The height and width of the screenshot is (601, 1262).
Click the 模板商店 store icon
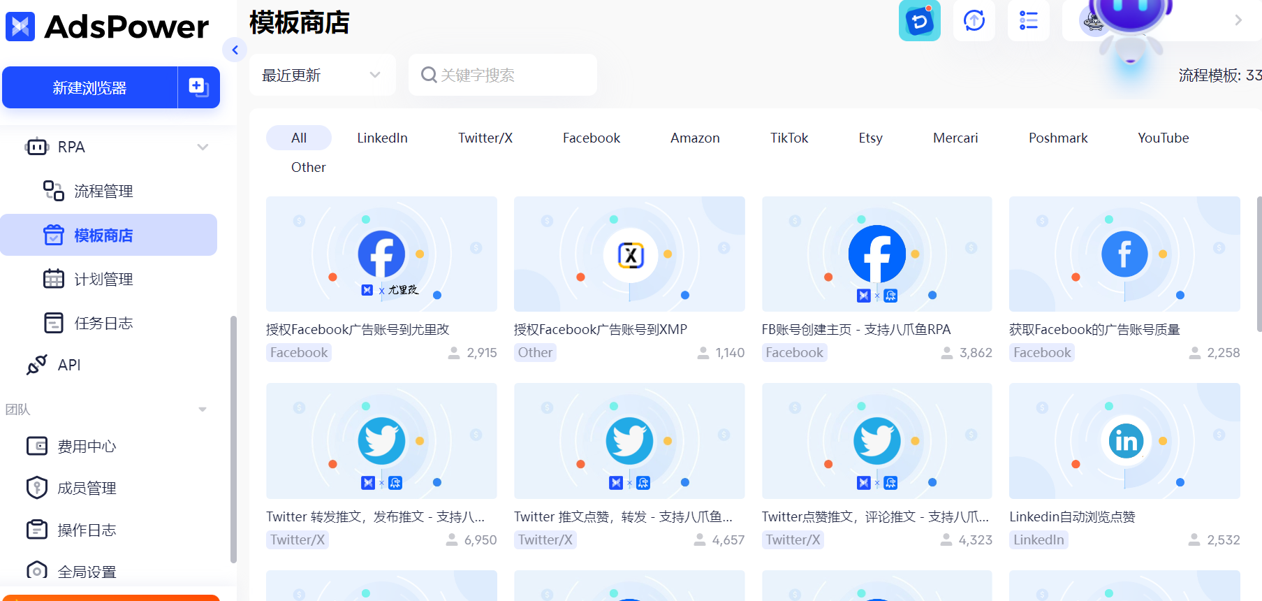point(54,236)
